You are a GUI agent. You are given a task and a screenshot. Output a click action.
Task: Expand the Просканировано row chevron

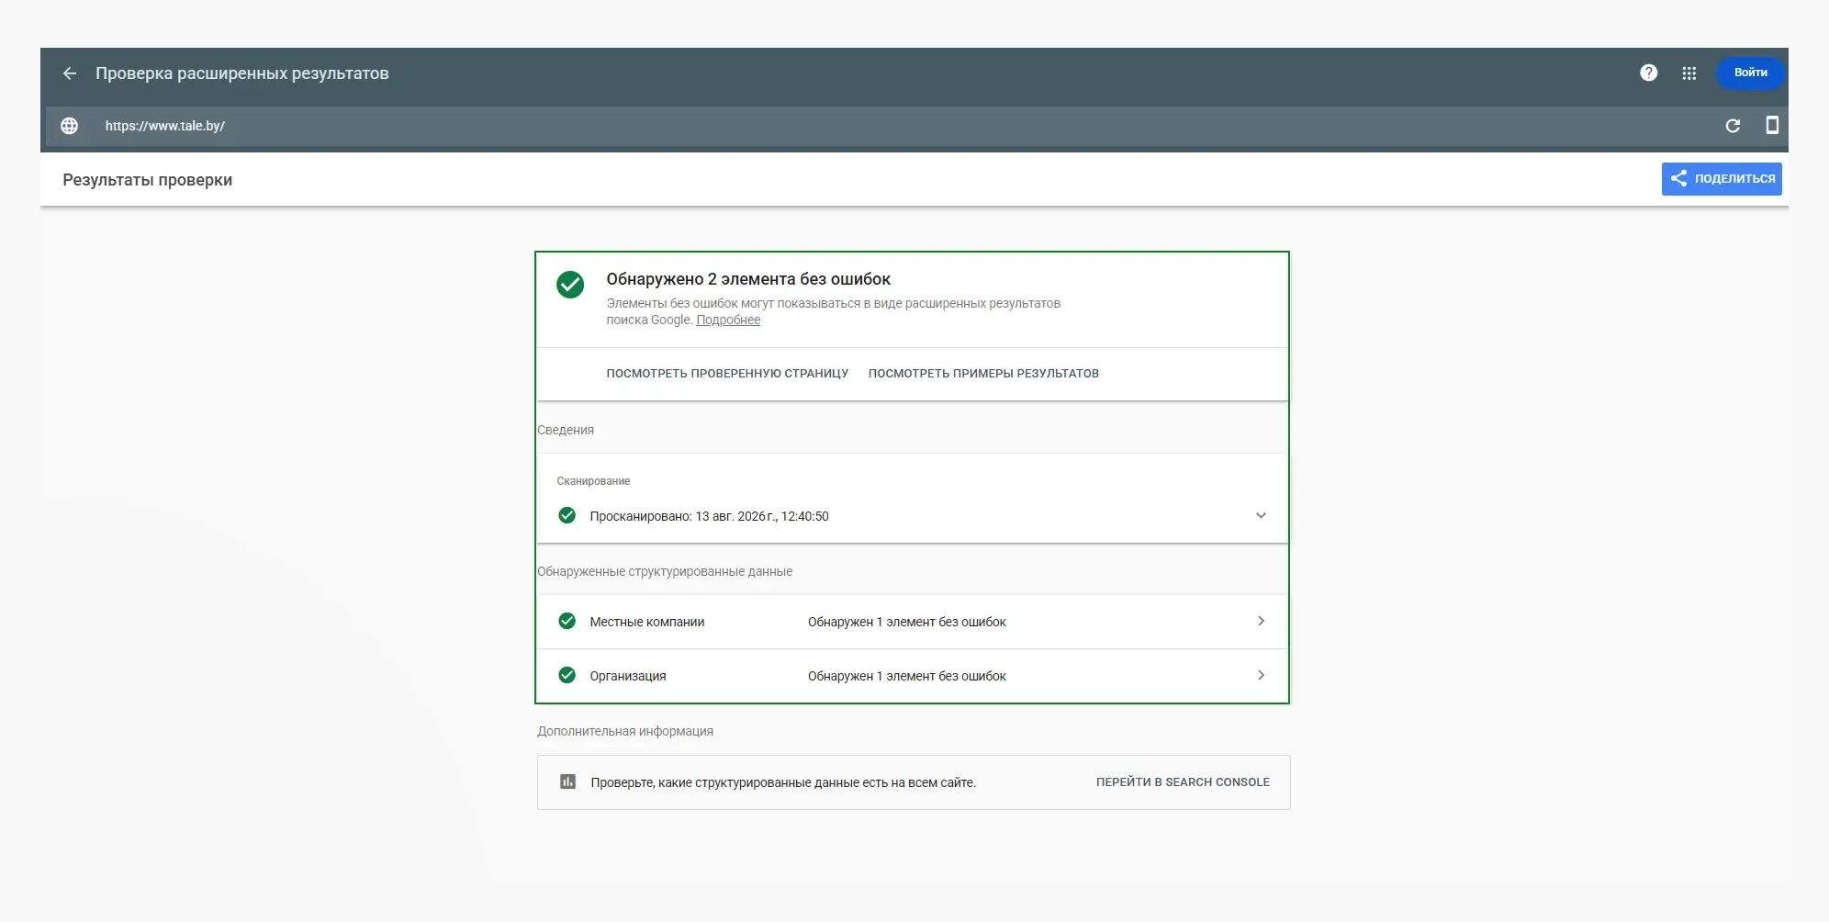tap(1261, 515)
